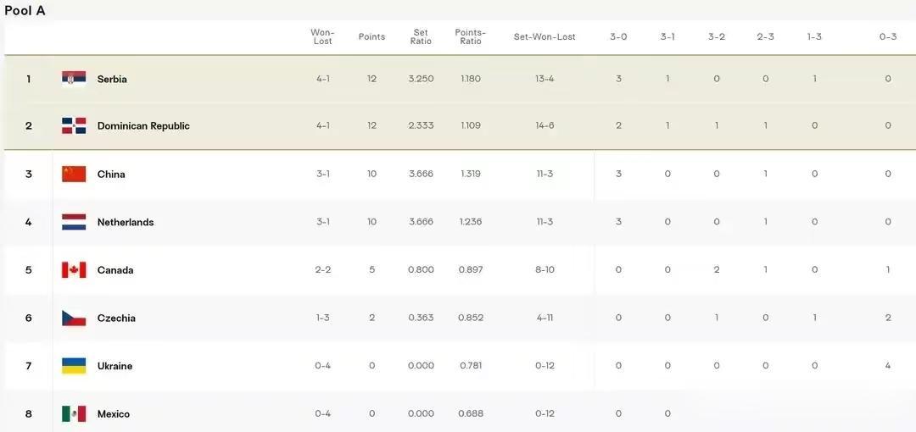Select Czechia's set ratio 0.363

pos(422,318)
